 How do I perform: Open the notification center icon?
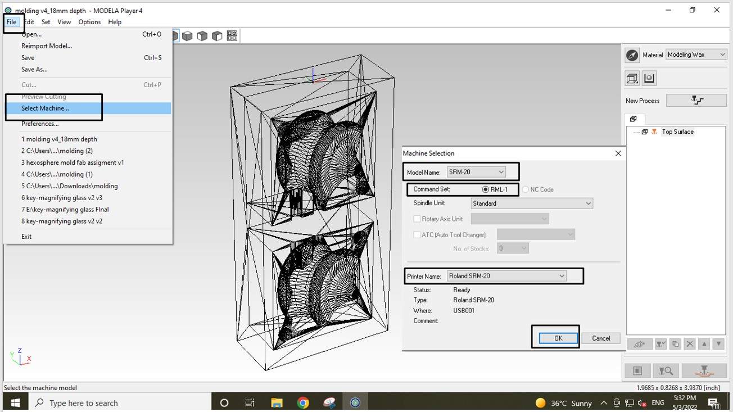714,403
